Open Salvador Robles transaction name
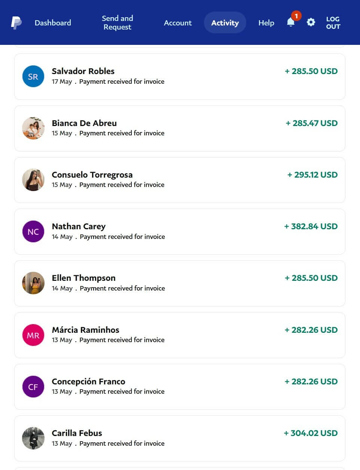Image resolution: width=360 pixels, height=470 pixels. coord(83,71)
